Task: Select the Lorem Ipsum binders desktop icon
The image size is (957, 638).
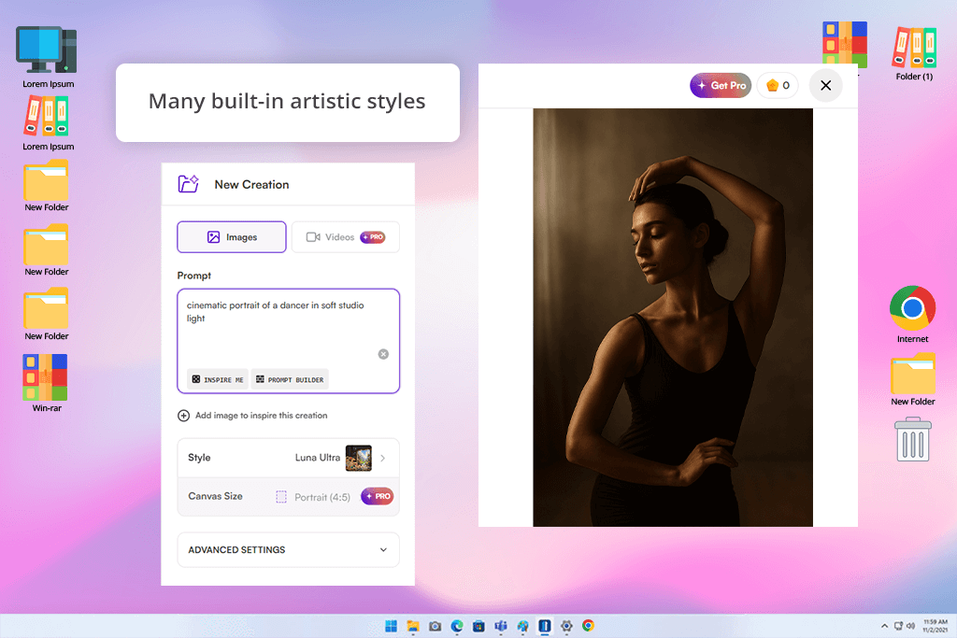Action: coord(48,124)
